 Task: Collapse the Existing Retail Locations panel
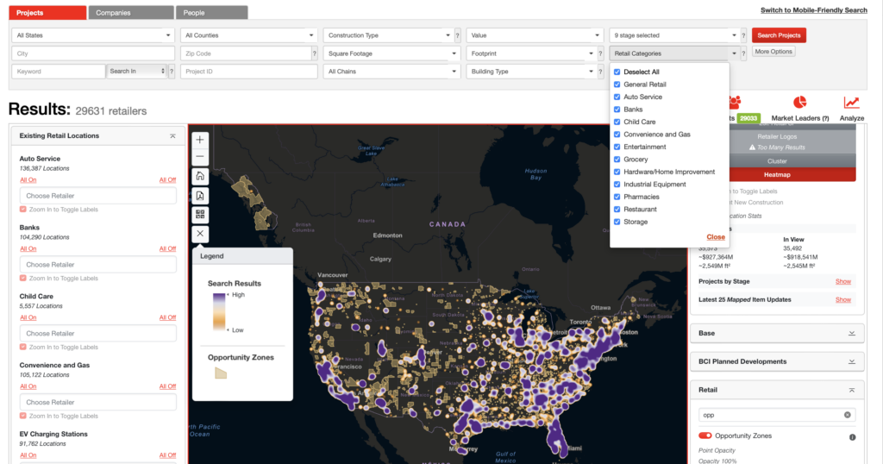pos(172,136)
